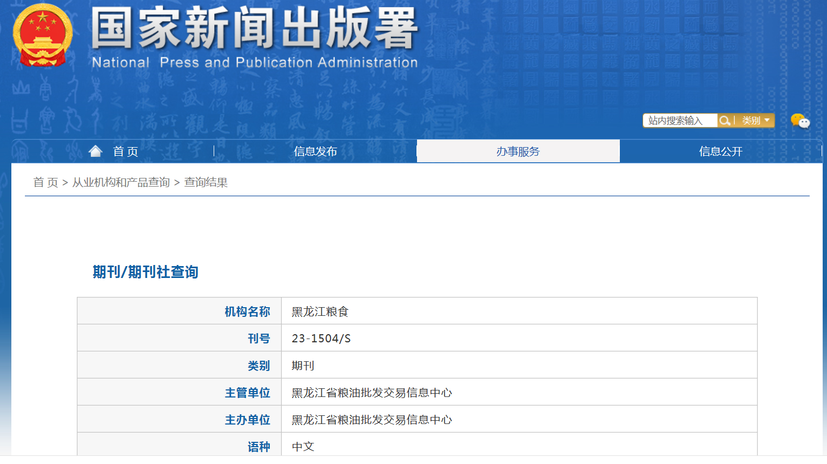Select the 中文 language value

(x=303, y=447)
